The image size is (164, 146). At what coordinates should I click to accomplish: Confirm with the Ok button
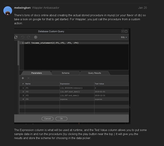pyautogui.click(x=61, y=119)
